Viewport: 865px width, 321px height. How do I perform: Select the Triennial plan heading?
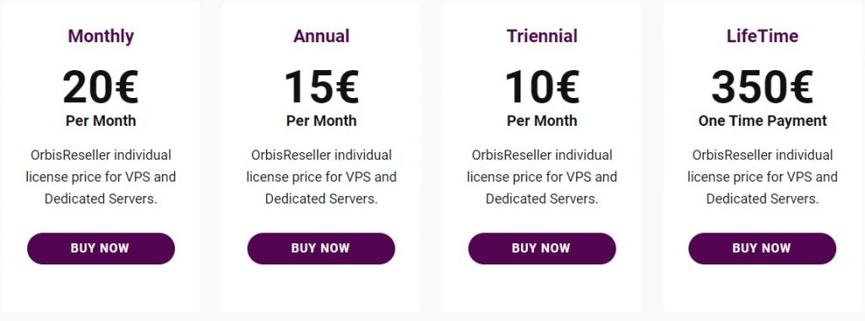[541, 36]
